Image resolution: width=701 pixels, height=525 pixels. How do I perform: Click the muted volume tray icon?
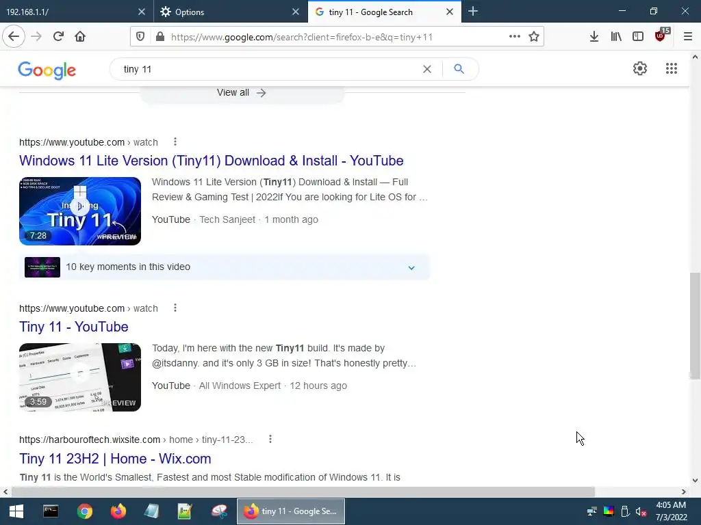pyautogui.click(x=641, y=511)
